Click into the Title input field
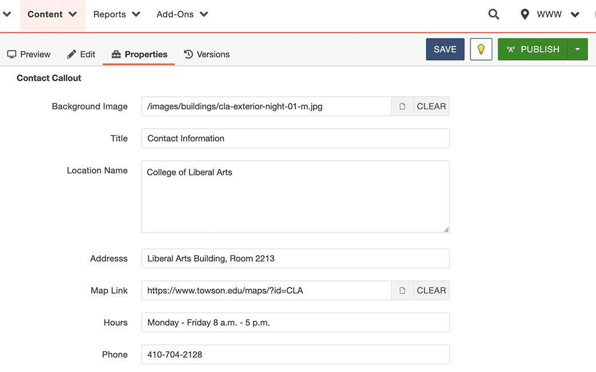The height and width of the screenshot is (372, 596). coord(295,138)
